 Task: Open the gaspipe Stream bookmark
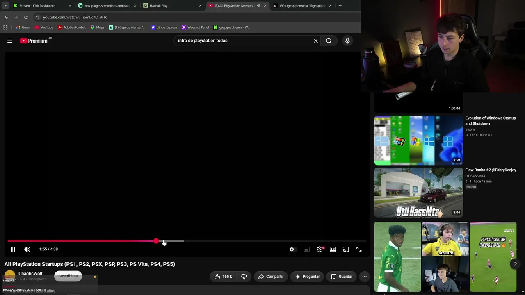coord(232,27)
